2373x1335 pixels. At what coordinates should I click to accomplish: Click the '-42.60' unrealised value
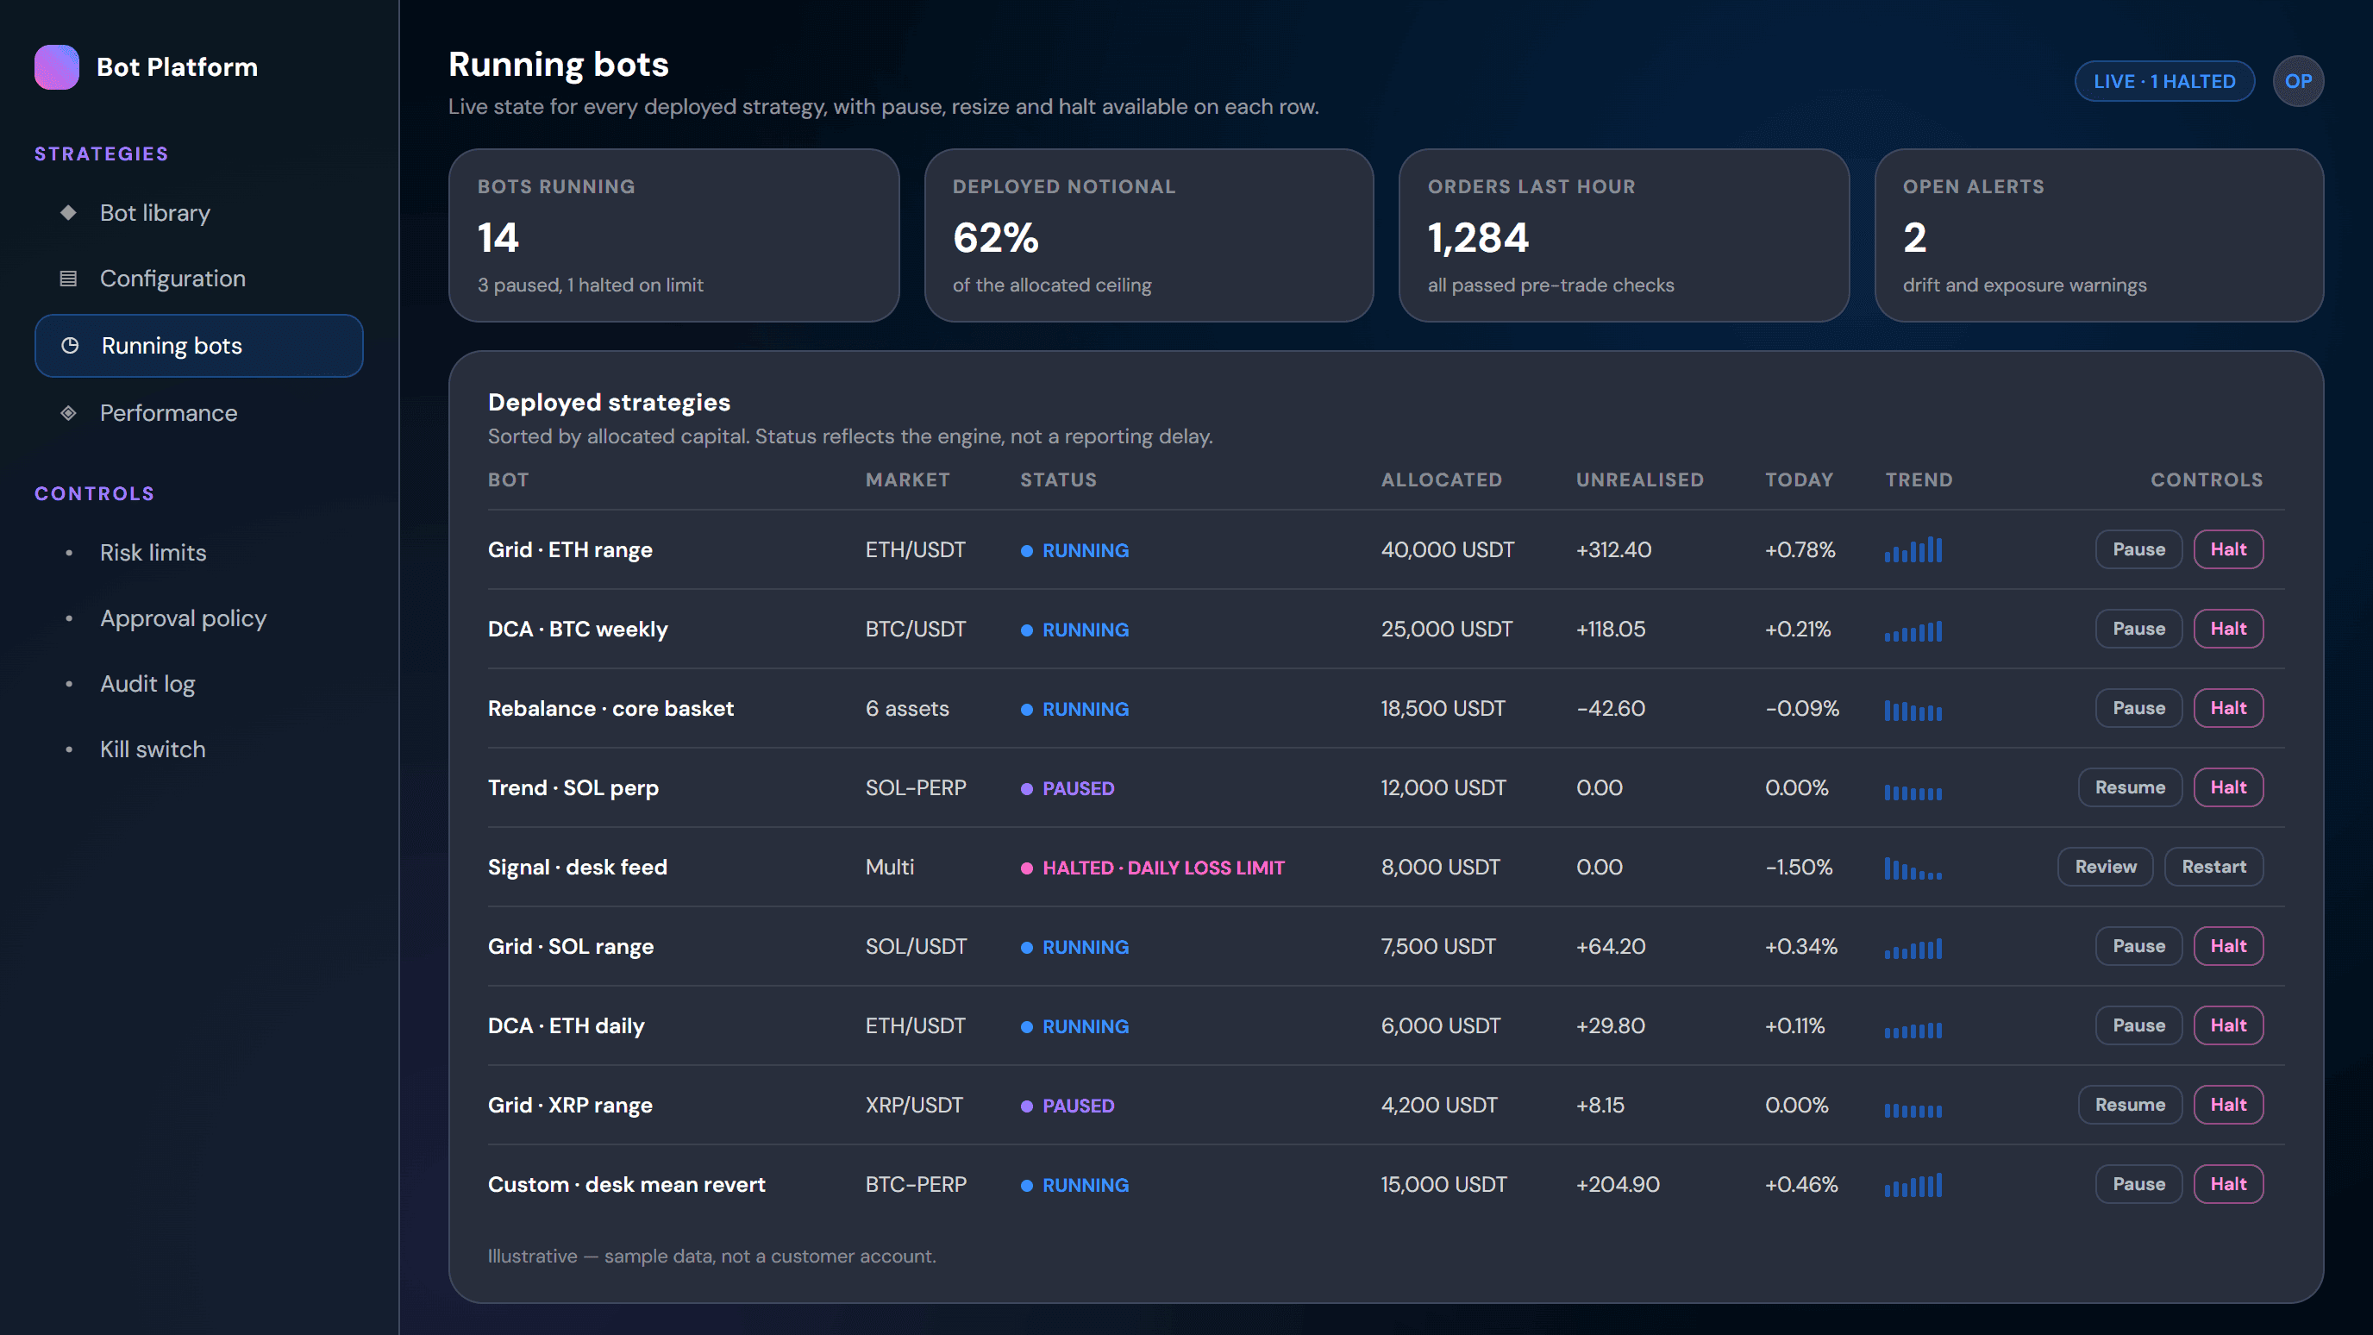[1610, 709]
